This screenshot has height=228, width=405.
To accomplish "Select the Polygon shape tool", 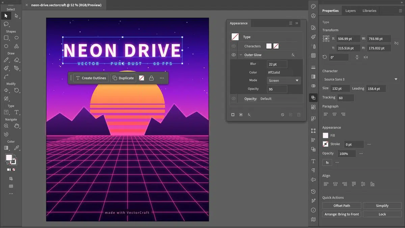I will (x=6, y=46).
